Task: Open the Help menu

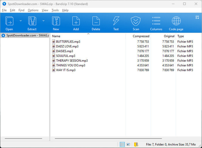Action: click(x=65, y=10)
